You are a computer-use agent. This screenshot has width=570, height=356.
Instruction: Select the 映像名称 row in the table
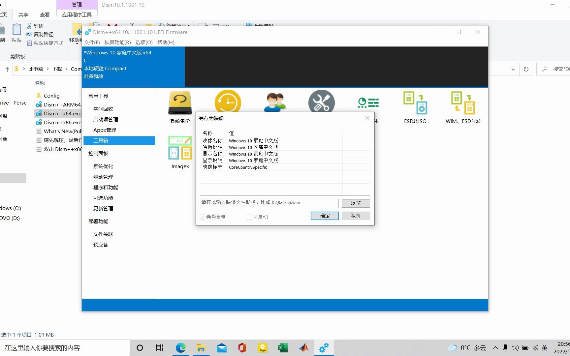point(284,141)
